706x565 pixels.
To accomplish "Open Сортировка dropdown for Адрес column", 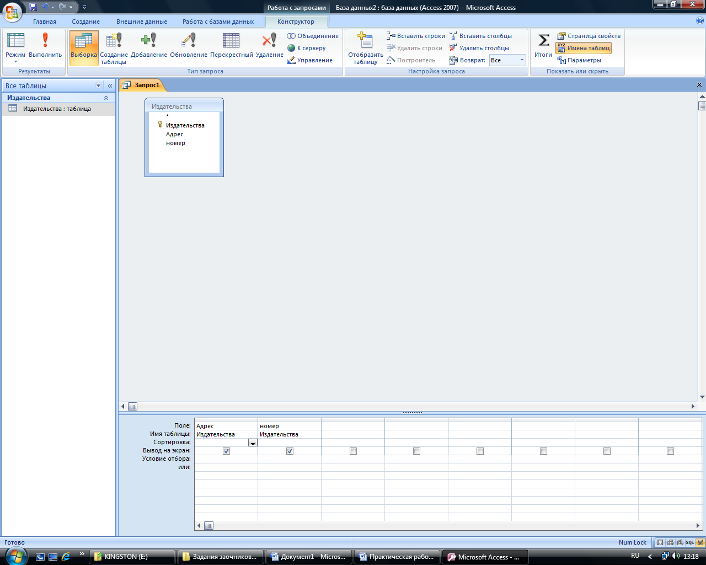I will click(x=253, y=443).
